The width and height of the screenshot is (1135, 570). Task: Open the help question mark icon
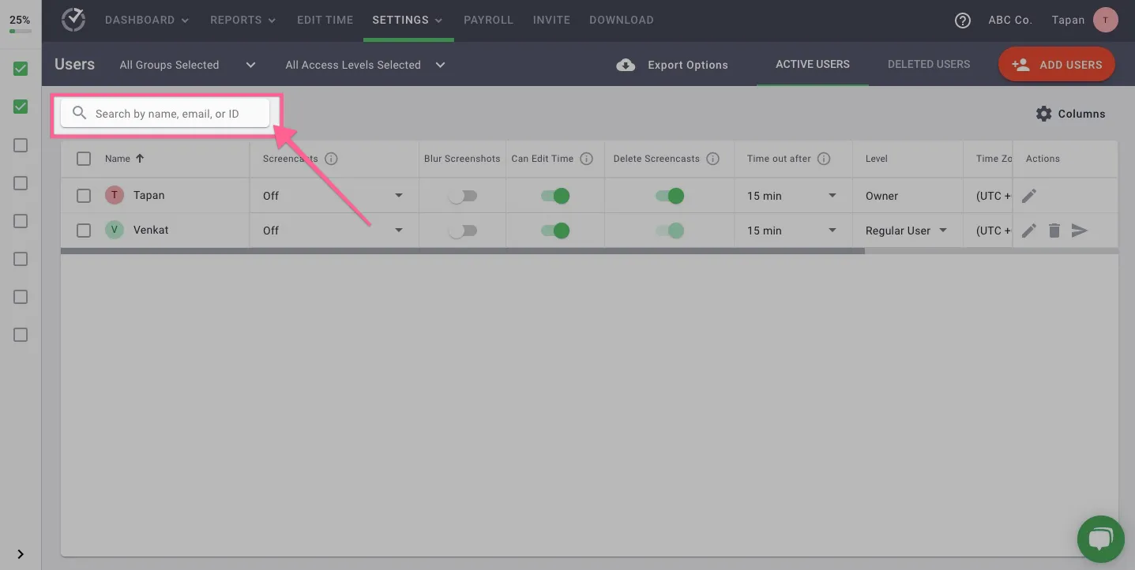pyautogui.click(x=962, y=21)
